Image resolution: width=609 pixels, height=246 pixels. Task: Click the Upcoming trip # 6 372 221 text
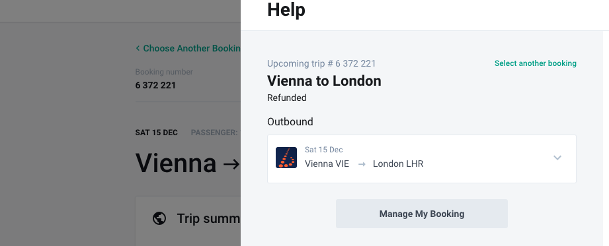(321, 63)
